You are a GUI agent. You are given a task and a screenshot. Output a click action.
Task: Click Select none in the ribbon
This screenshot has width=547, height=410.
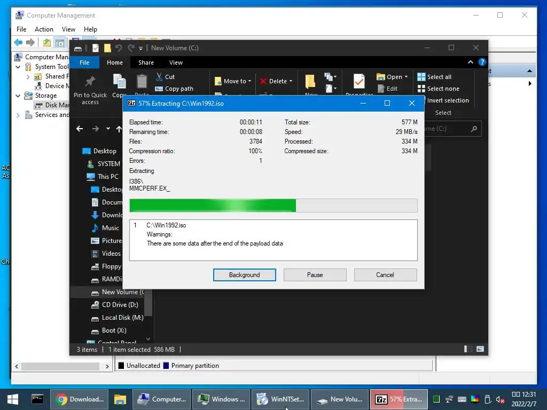point(438,89)
